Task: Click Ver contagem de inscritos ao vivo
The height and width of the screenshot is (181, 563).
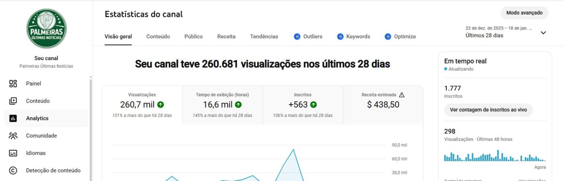Action: pos(488,110)
